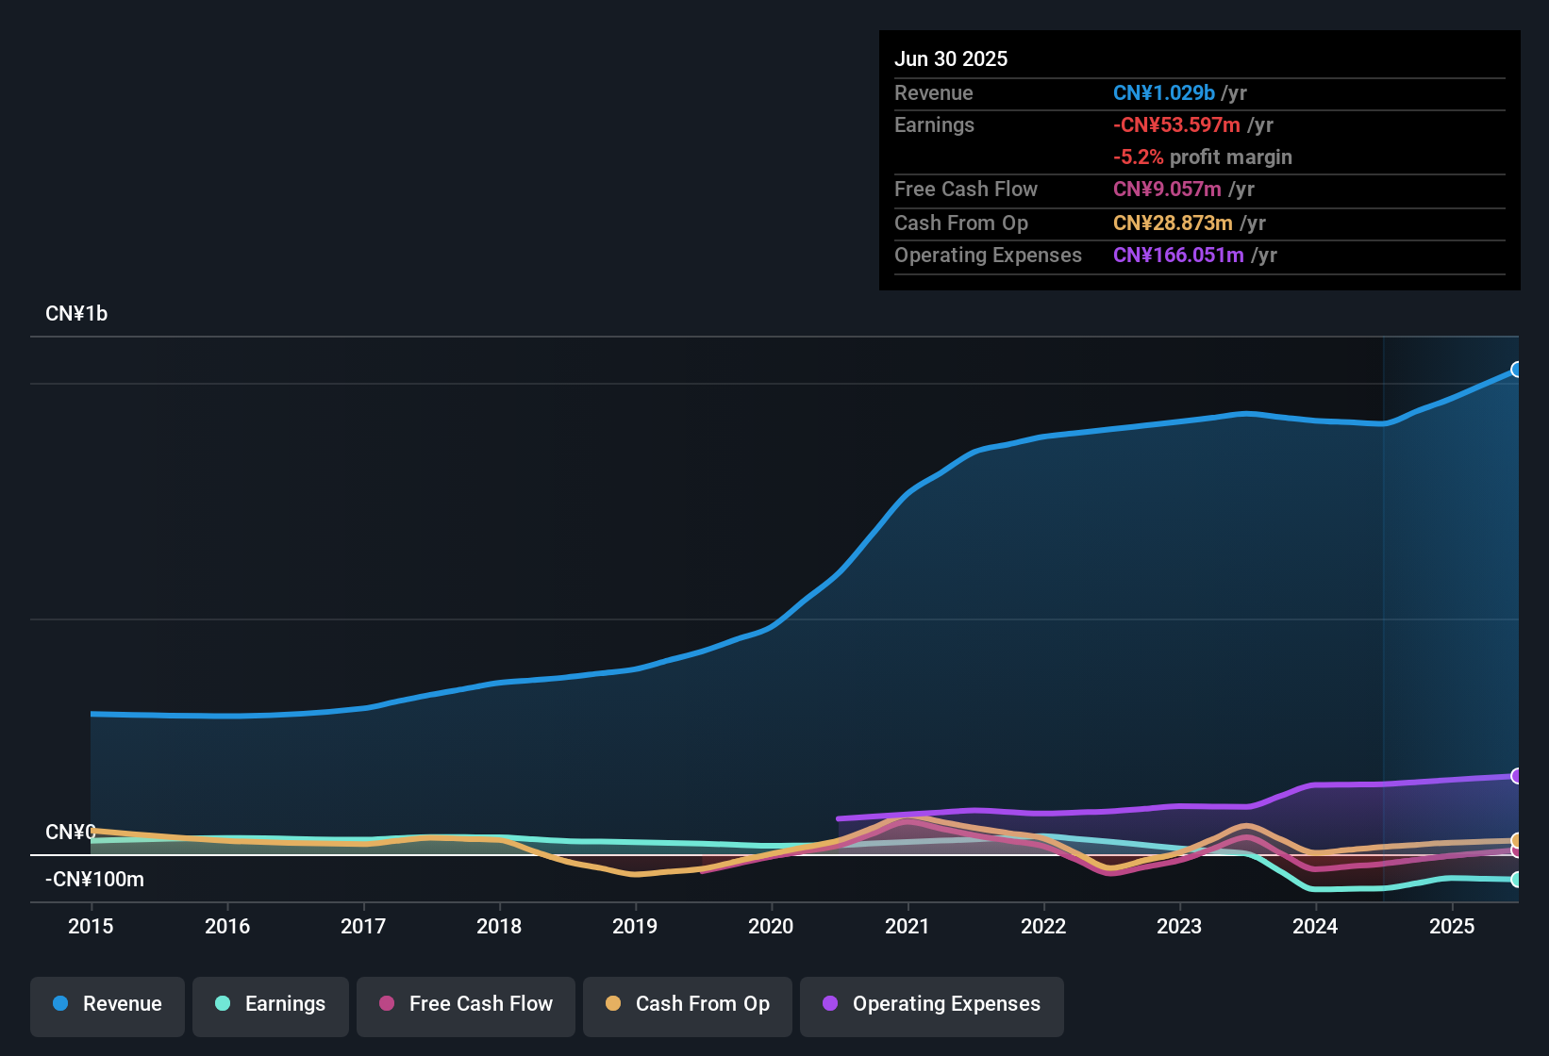The image size is (1549, 1056).
Task: Click the 2023 year label below the chart
Action: pyautogui.click(x=1179, y=927)
